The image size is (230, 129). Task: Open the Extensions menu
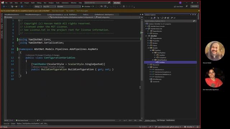65,3
